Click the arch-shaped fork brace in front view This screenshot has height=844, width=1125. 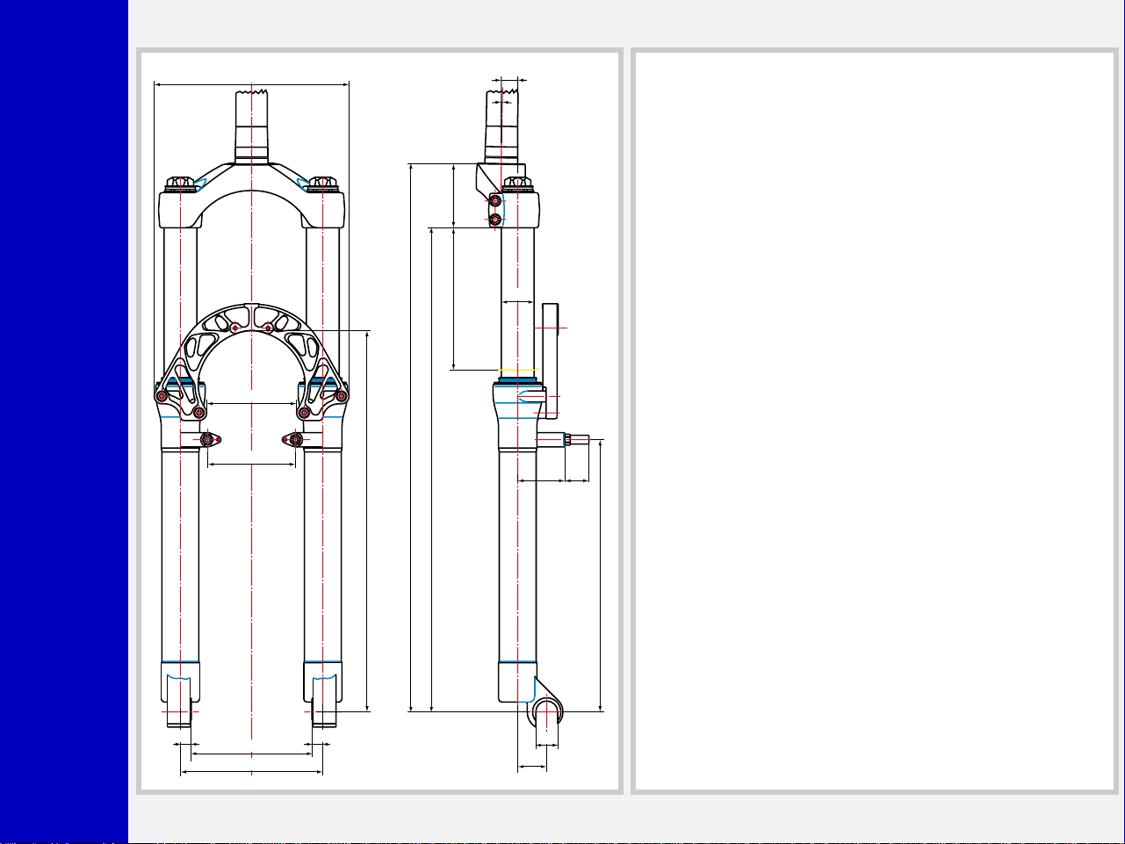pos(251,363)
